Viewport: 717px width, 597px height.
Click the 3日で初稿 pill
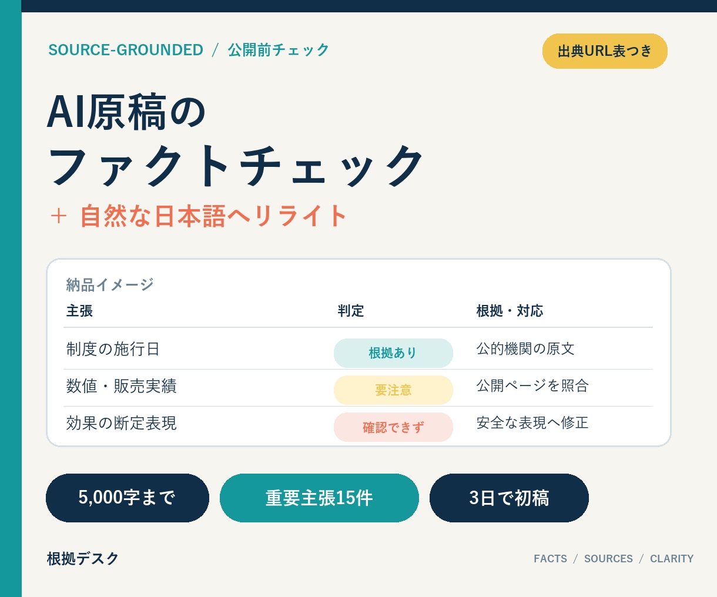[x=509, y=498]
